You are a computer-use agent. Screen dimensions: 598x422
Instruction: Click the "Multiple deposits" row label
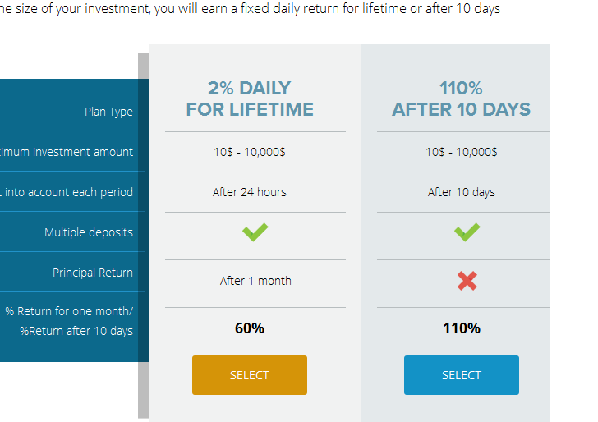pos(89,232)
